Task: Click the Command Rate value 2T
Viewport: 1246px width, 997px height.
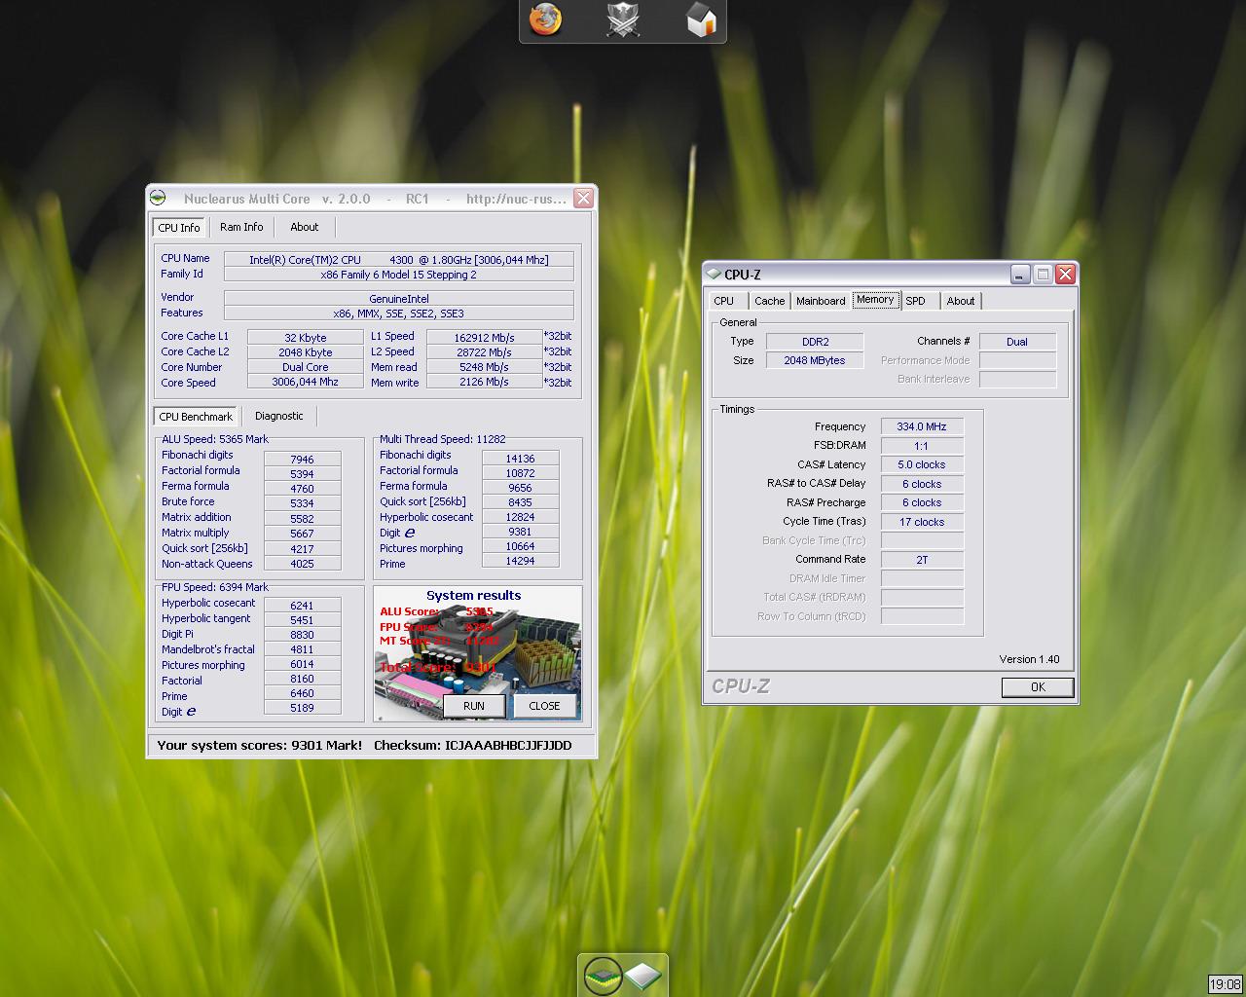Action: click(x=922, y=560)
